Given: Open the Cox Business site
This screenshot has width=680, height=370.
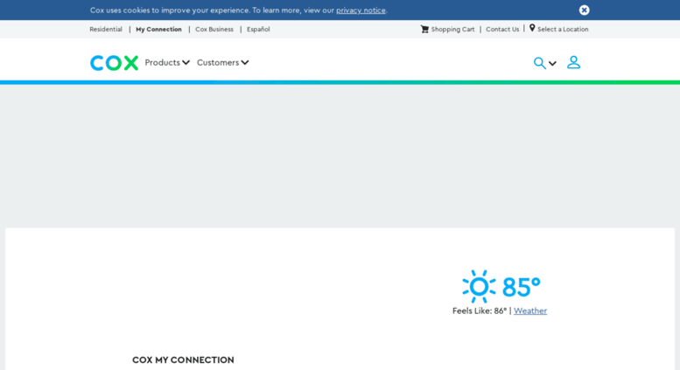Looking at the screenshot, I should (x=214, y=30).
